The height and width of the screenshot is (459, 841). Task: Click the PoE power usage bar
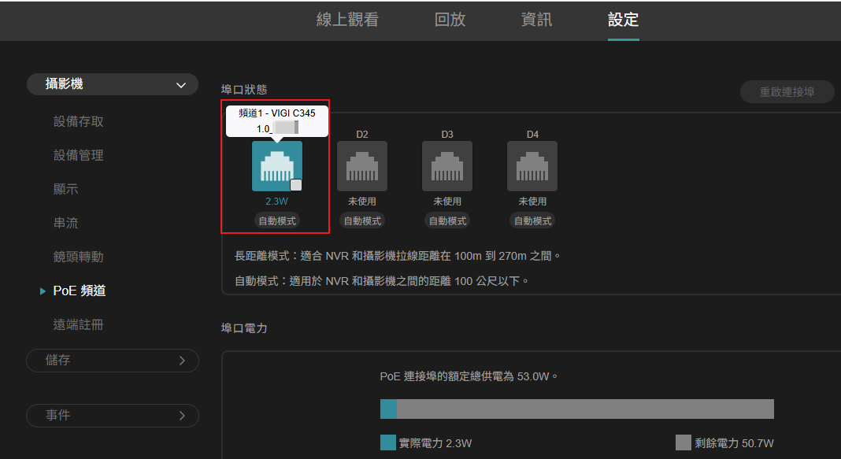[576, 409]
